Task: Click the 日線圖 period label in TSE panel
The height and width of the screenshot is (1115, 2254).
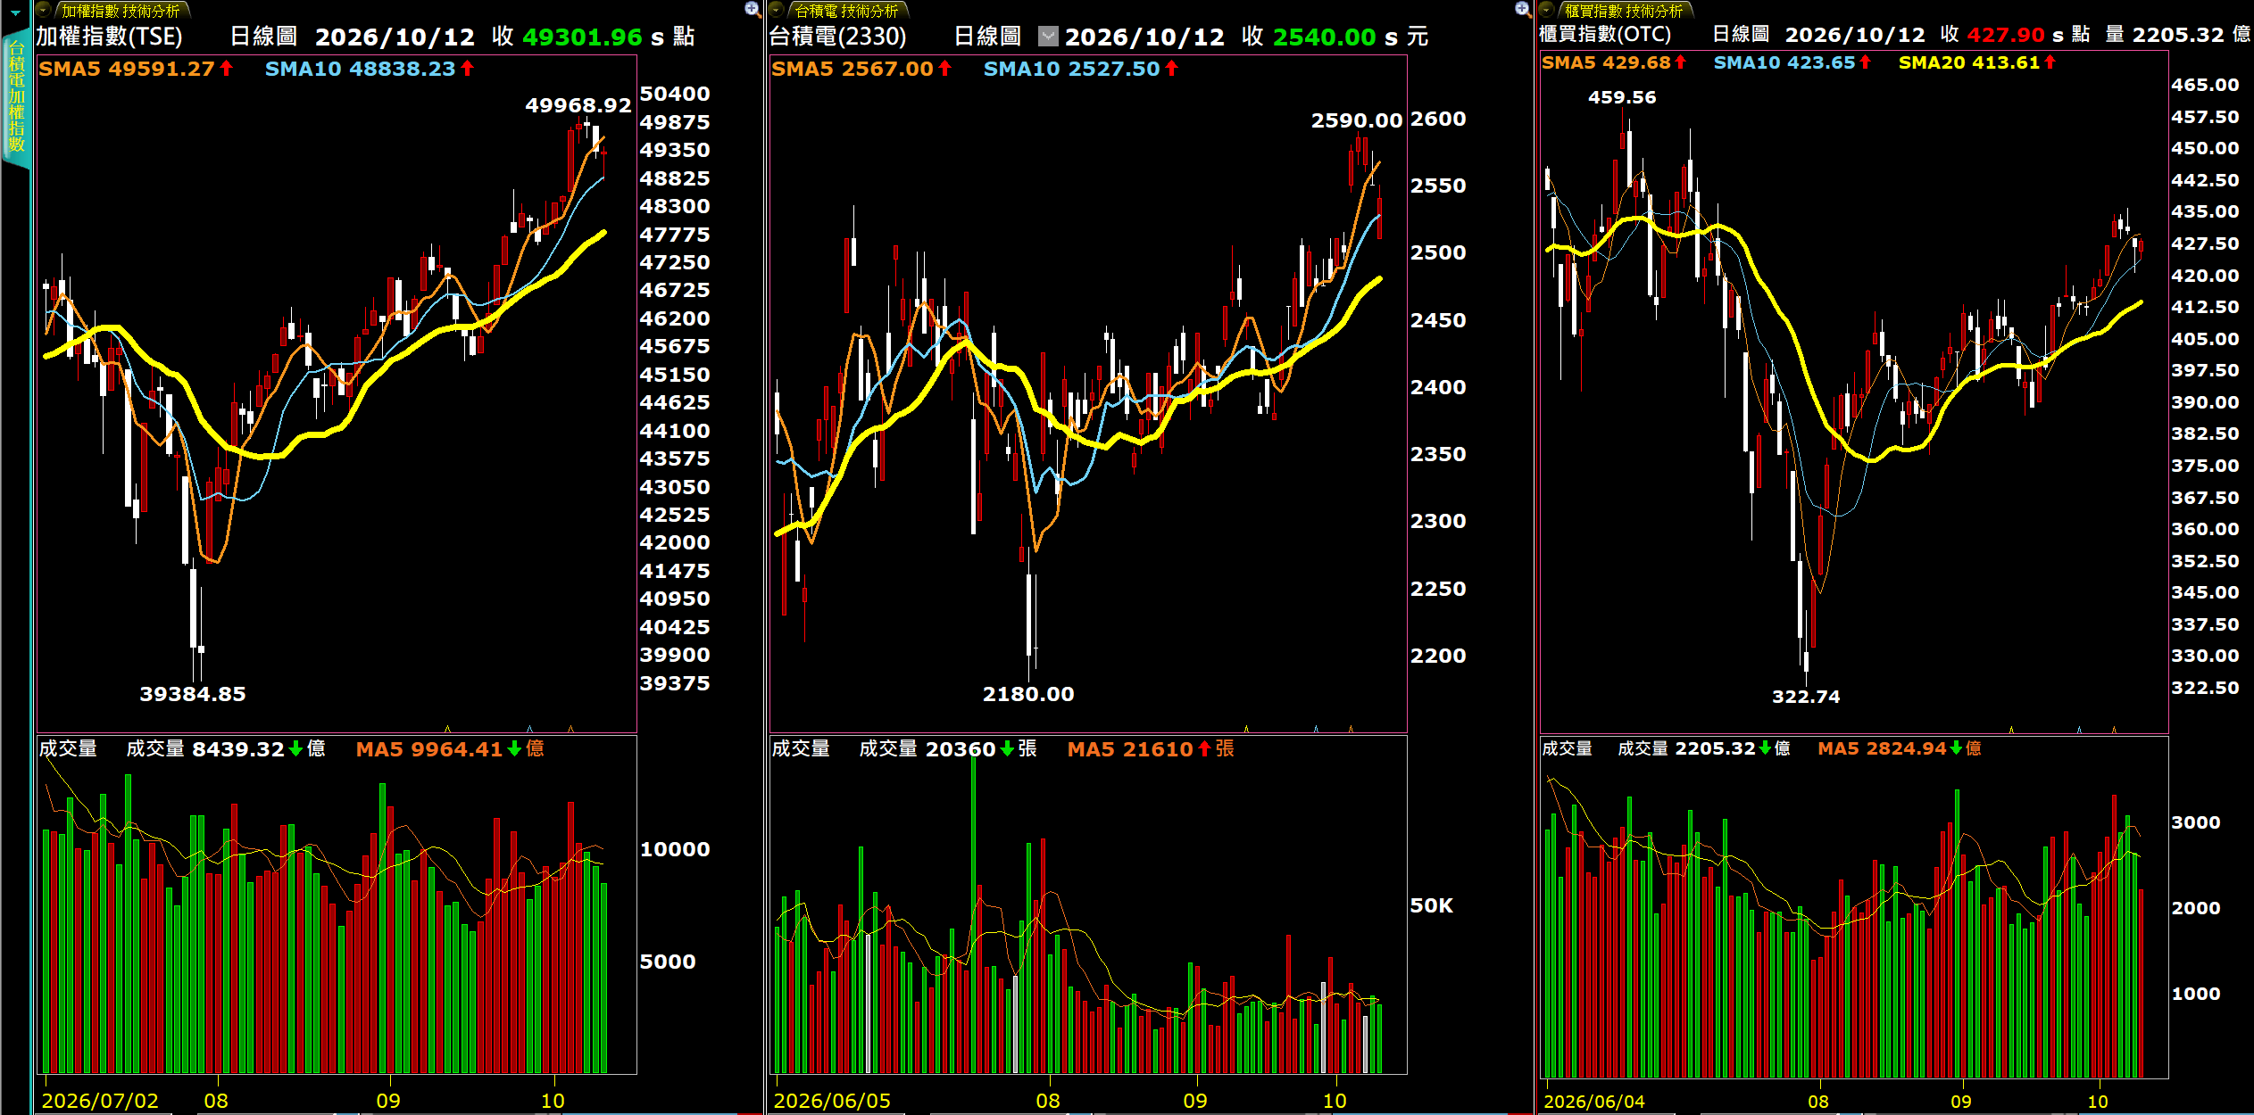Action: (x=263, y=37)
